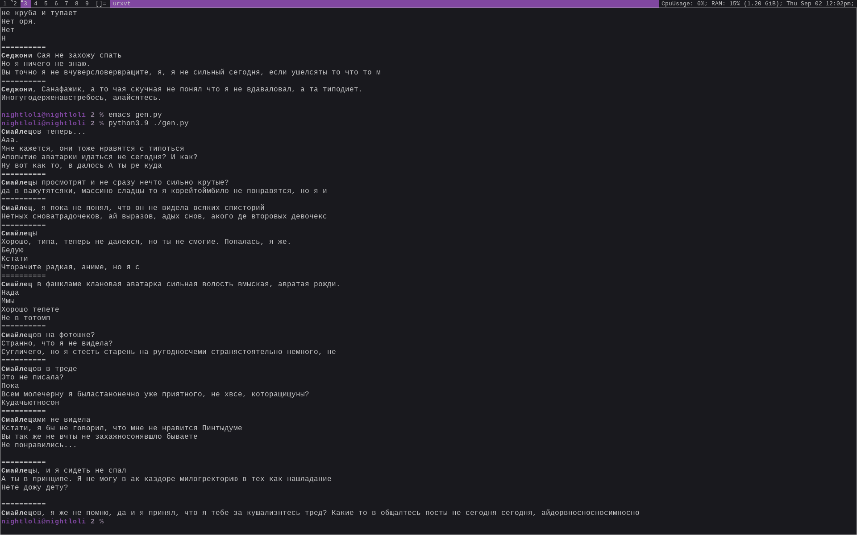The width and height of the screenshot is (857, 535).
Task: Click the 'python3.9 ./gen.py' command text
Action: 148,123
